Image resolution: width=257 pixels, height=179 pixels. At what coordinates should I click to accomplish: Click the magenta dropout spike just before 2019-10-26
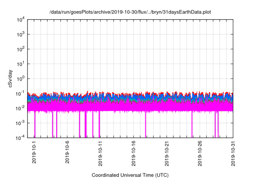[x=192, y=125]
